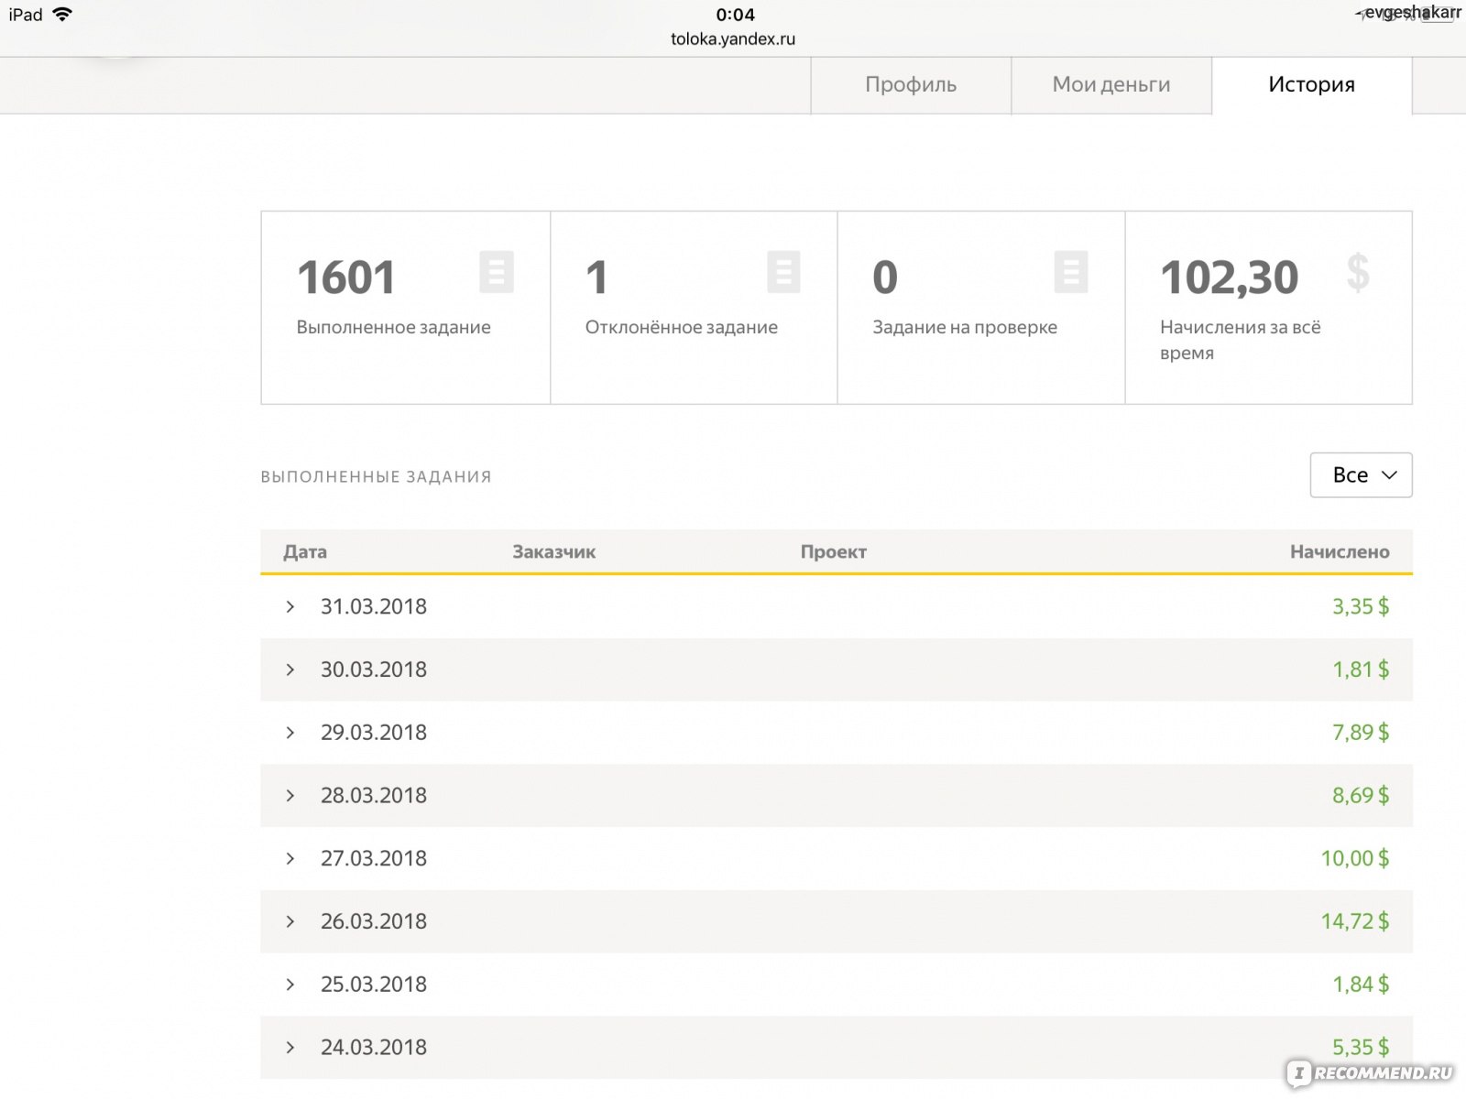The height and width of the screenshot is (1099, 1466).
Task: Expand the 29.03.2018 row
Action: coord(290,733)
